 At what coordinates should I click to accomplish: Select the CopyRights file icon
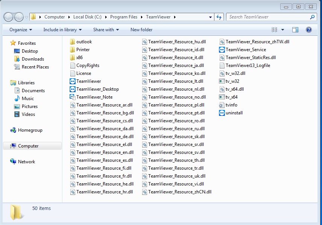point(73,65)
